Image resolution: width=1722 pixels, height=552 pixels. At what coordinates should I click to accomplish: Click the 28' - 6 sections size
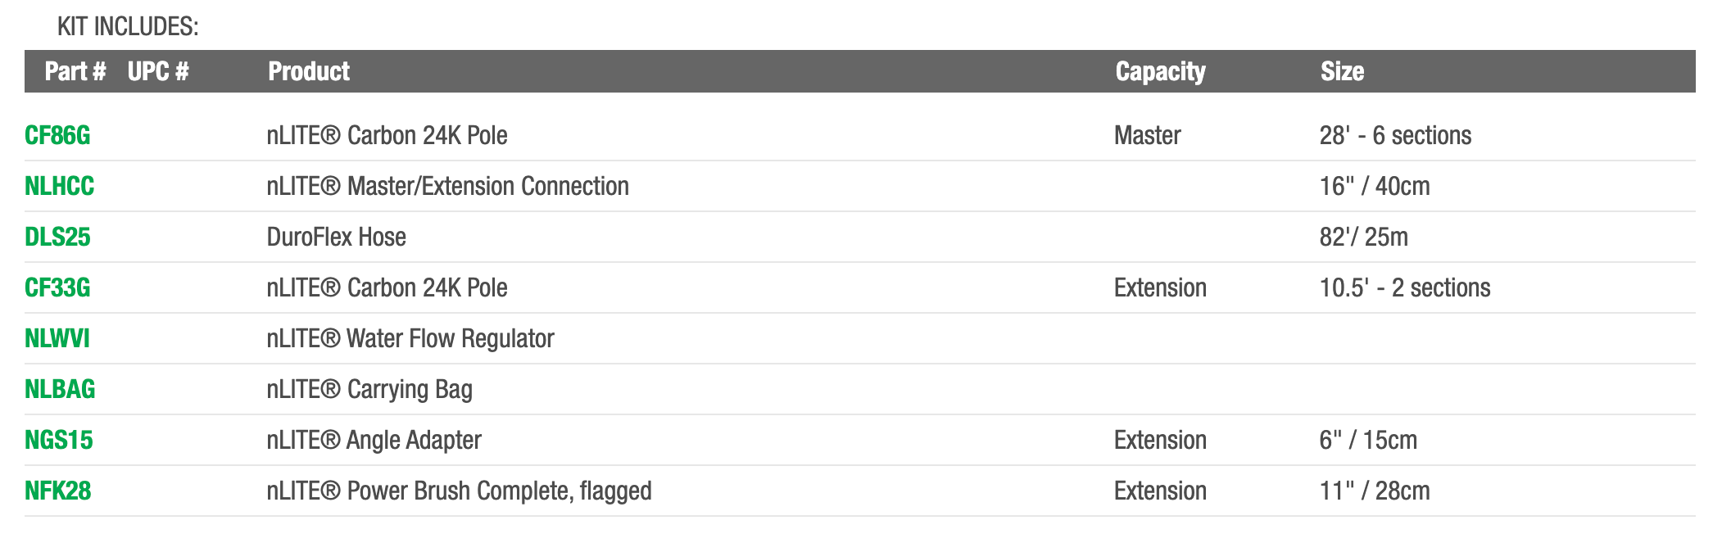(1395, 135)
